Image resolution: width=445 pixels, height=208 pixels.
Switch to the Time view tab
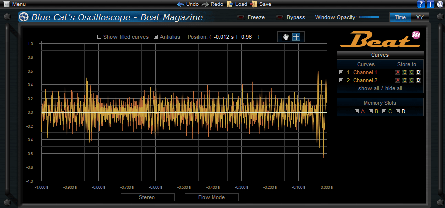(x=400, y=17)
